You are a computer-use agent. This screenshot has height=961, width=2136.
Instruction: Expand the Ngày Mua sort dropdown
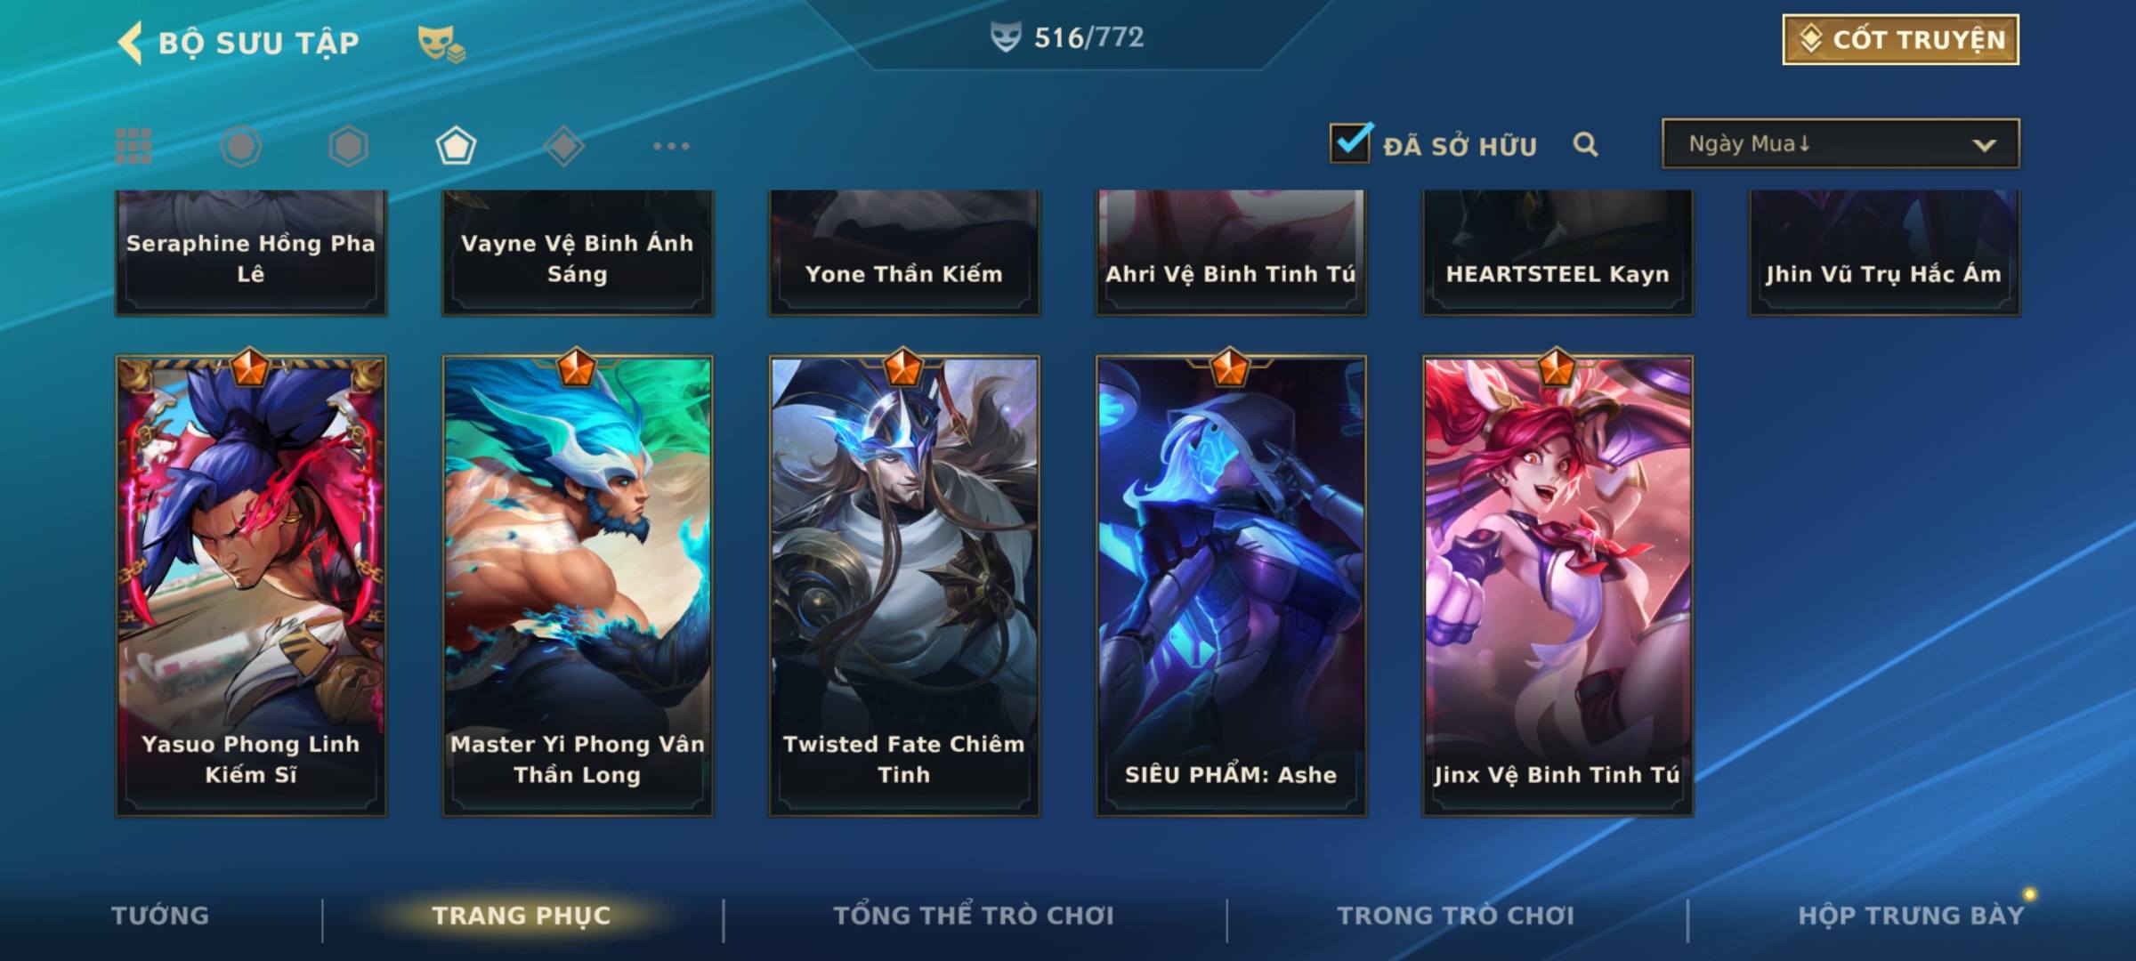tap(1841, 143)
